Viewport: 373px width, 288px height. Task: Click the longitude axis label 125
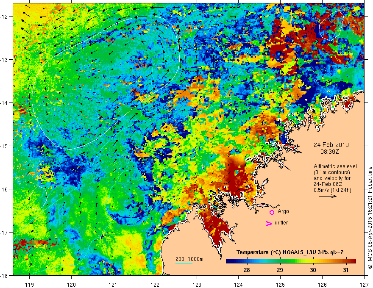click(281, 284)
